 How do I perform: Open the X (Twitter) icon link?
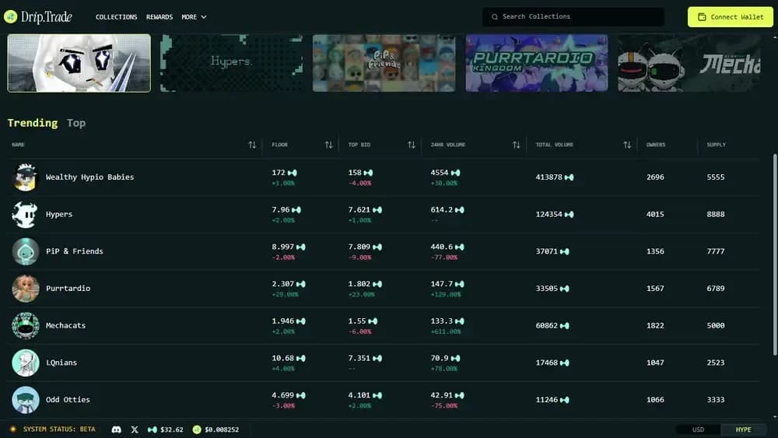135,429
